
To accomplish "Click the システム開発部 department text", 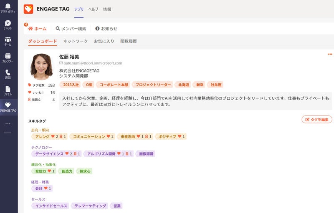I will coord(74,76).
